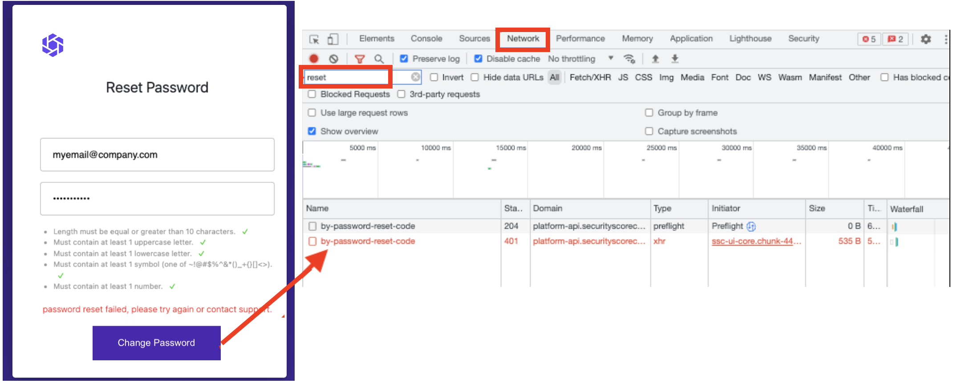Clear the reset filter text field
Image resolution: width=953 pixels, height=383 pixels.
click(x=415, y=77)
